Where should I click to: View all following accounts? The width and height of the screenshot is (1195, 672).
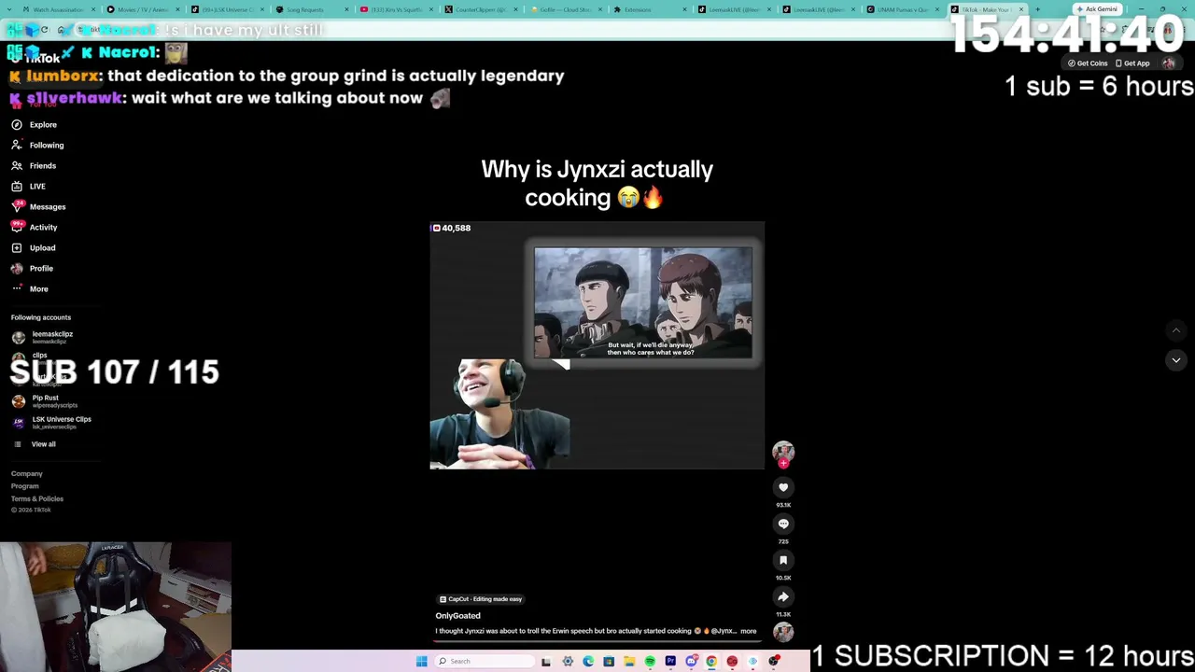pyautogui.click(x=35, y=444)
